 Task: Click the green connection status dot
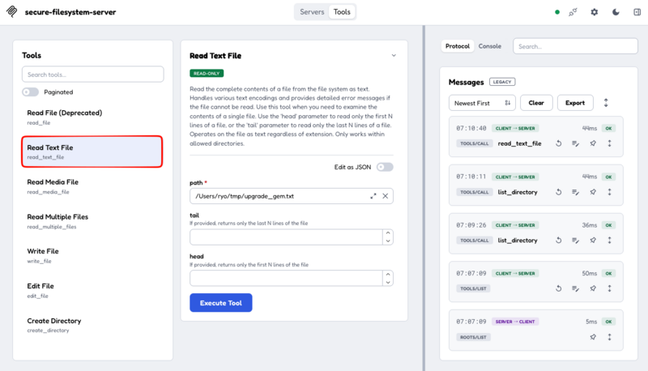point(557,12)
